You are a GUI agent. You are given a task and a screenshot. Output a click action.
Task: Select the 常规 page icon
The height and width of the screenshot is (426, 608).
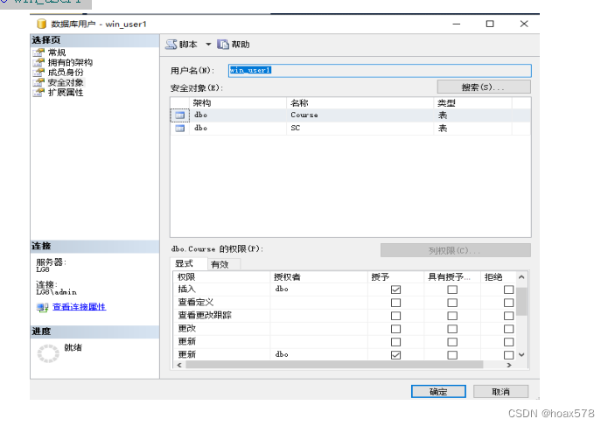coord(38,52)
